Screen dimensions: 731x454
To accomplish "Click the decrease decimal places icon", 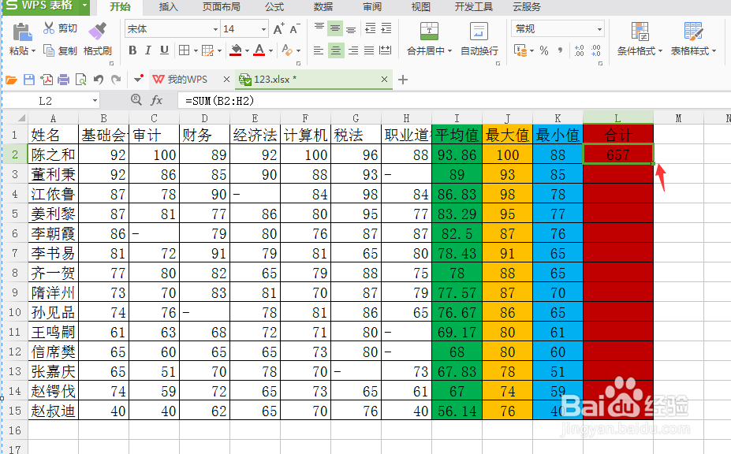I will 596,50.
